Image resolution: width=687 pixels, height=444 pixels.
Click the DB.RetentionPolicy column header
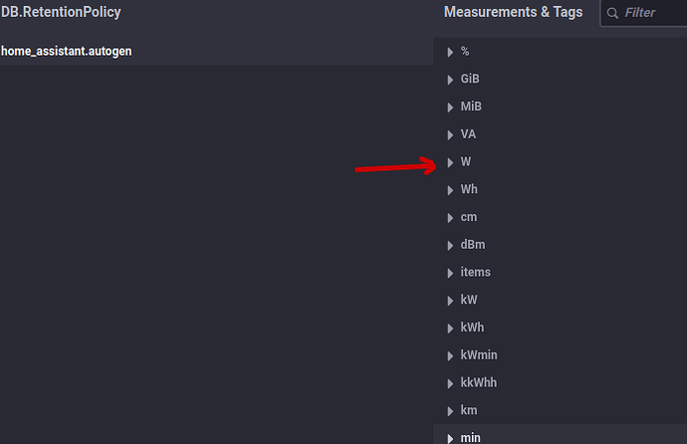coord(61,13)
